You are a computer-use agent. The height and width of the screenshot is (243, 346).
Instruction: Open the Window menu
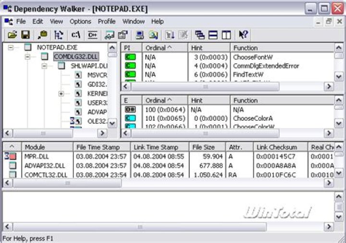click(x=134, y=22)
